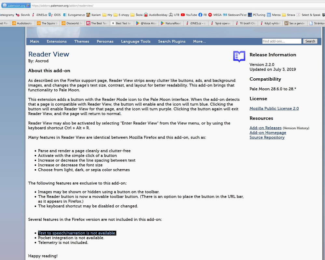The height and width of the screenshot is (260, 325).
Task: Open the PCTuning bookmark
Action: (257, 15)
